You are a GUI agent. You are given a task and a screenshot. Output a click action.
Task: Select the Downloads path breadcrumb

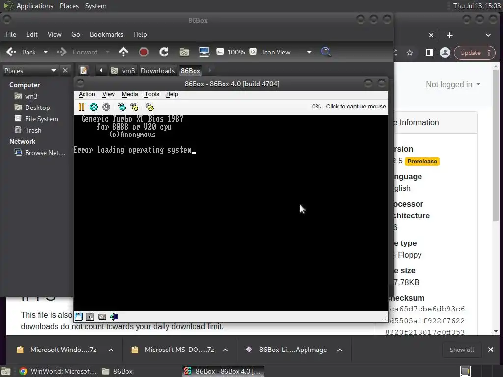[158, 71]
